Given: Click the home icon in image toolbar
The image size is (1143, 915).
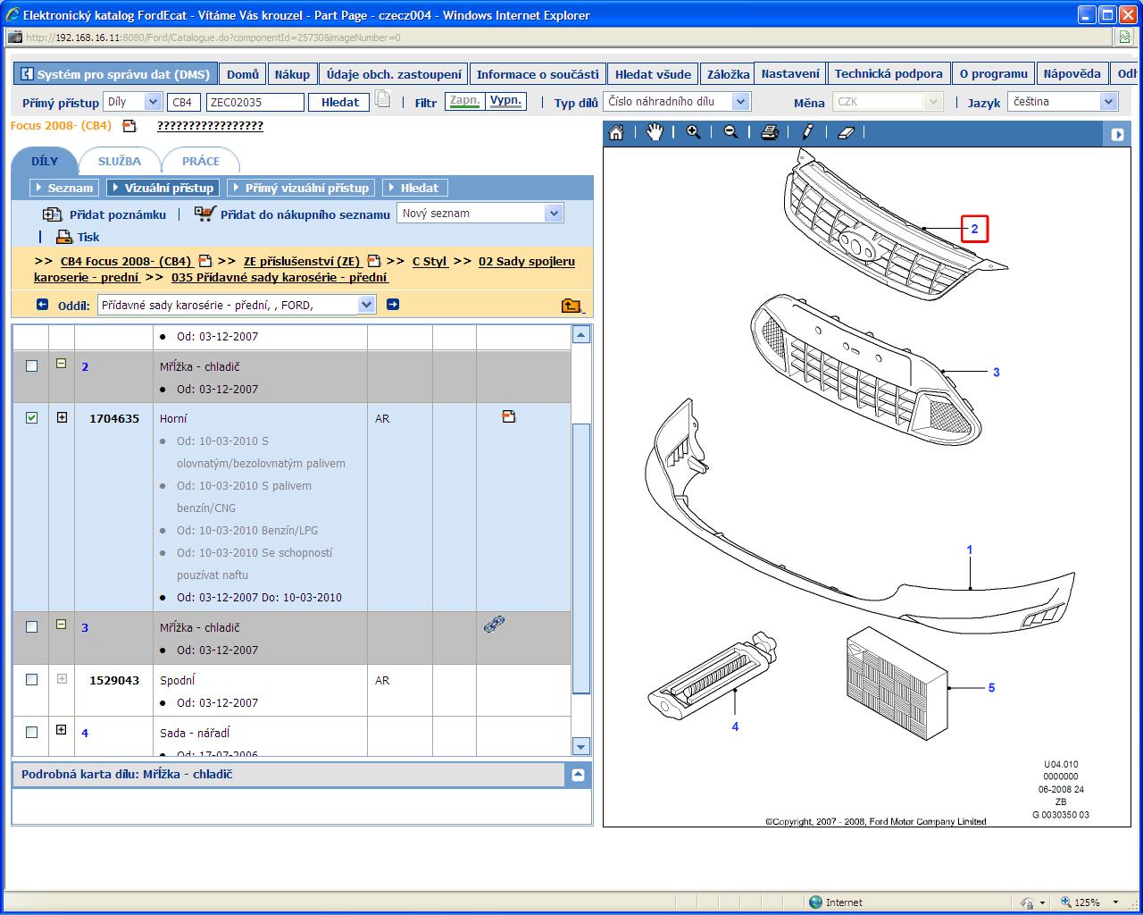Looking at the screenshot, I should (x=616, y=133).
